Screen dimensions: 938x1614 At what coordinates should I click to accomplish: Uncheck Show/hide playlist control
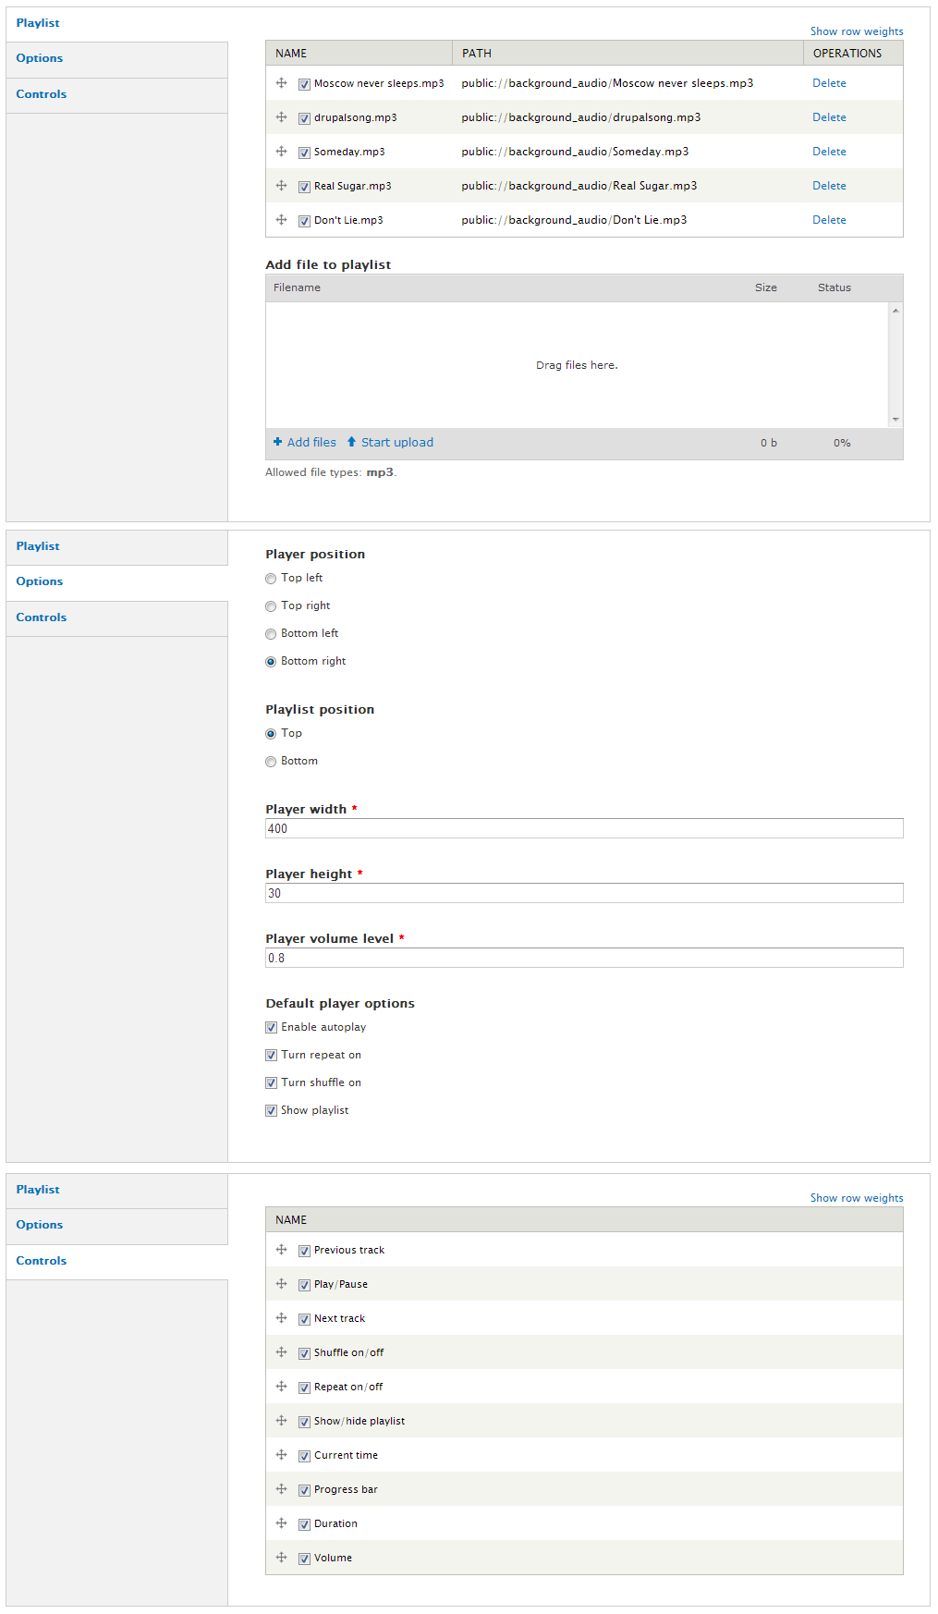[x=304, y=1422]
